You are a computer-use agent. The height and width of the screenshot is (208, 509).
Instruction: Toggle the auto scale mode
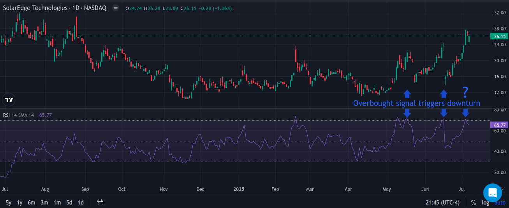click(x=500, y=203)
